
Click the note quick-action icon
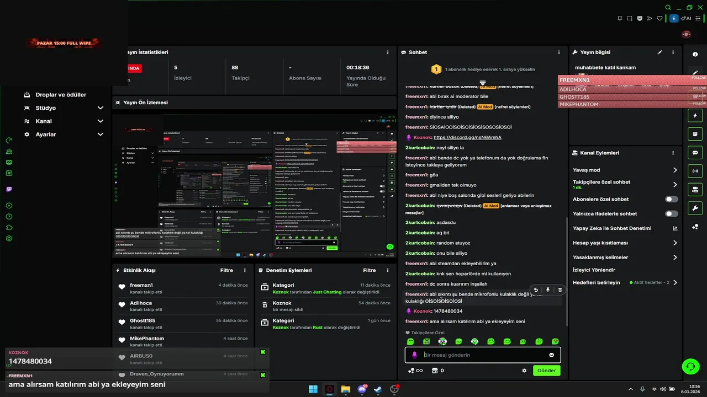click(695, 134)
